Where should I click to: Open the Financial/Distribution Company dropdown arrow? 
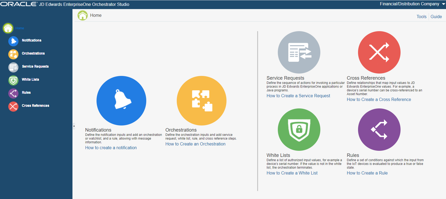[x=443, y=4]
